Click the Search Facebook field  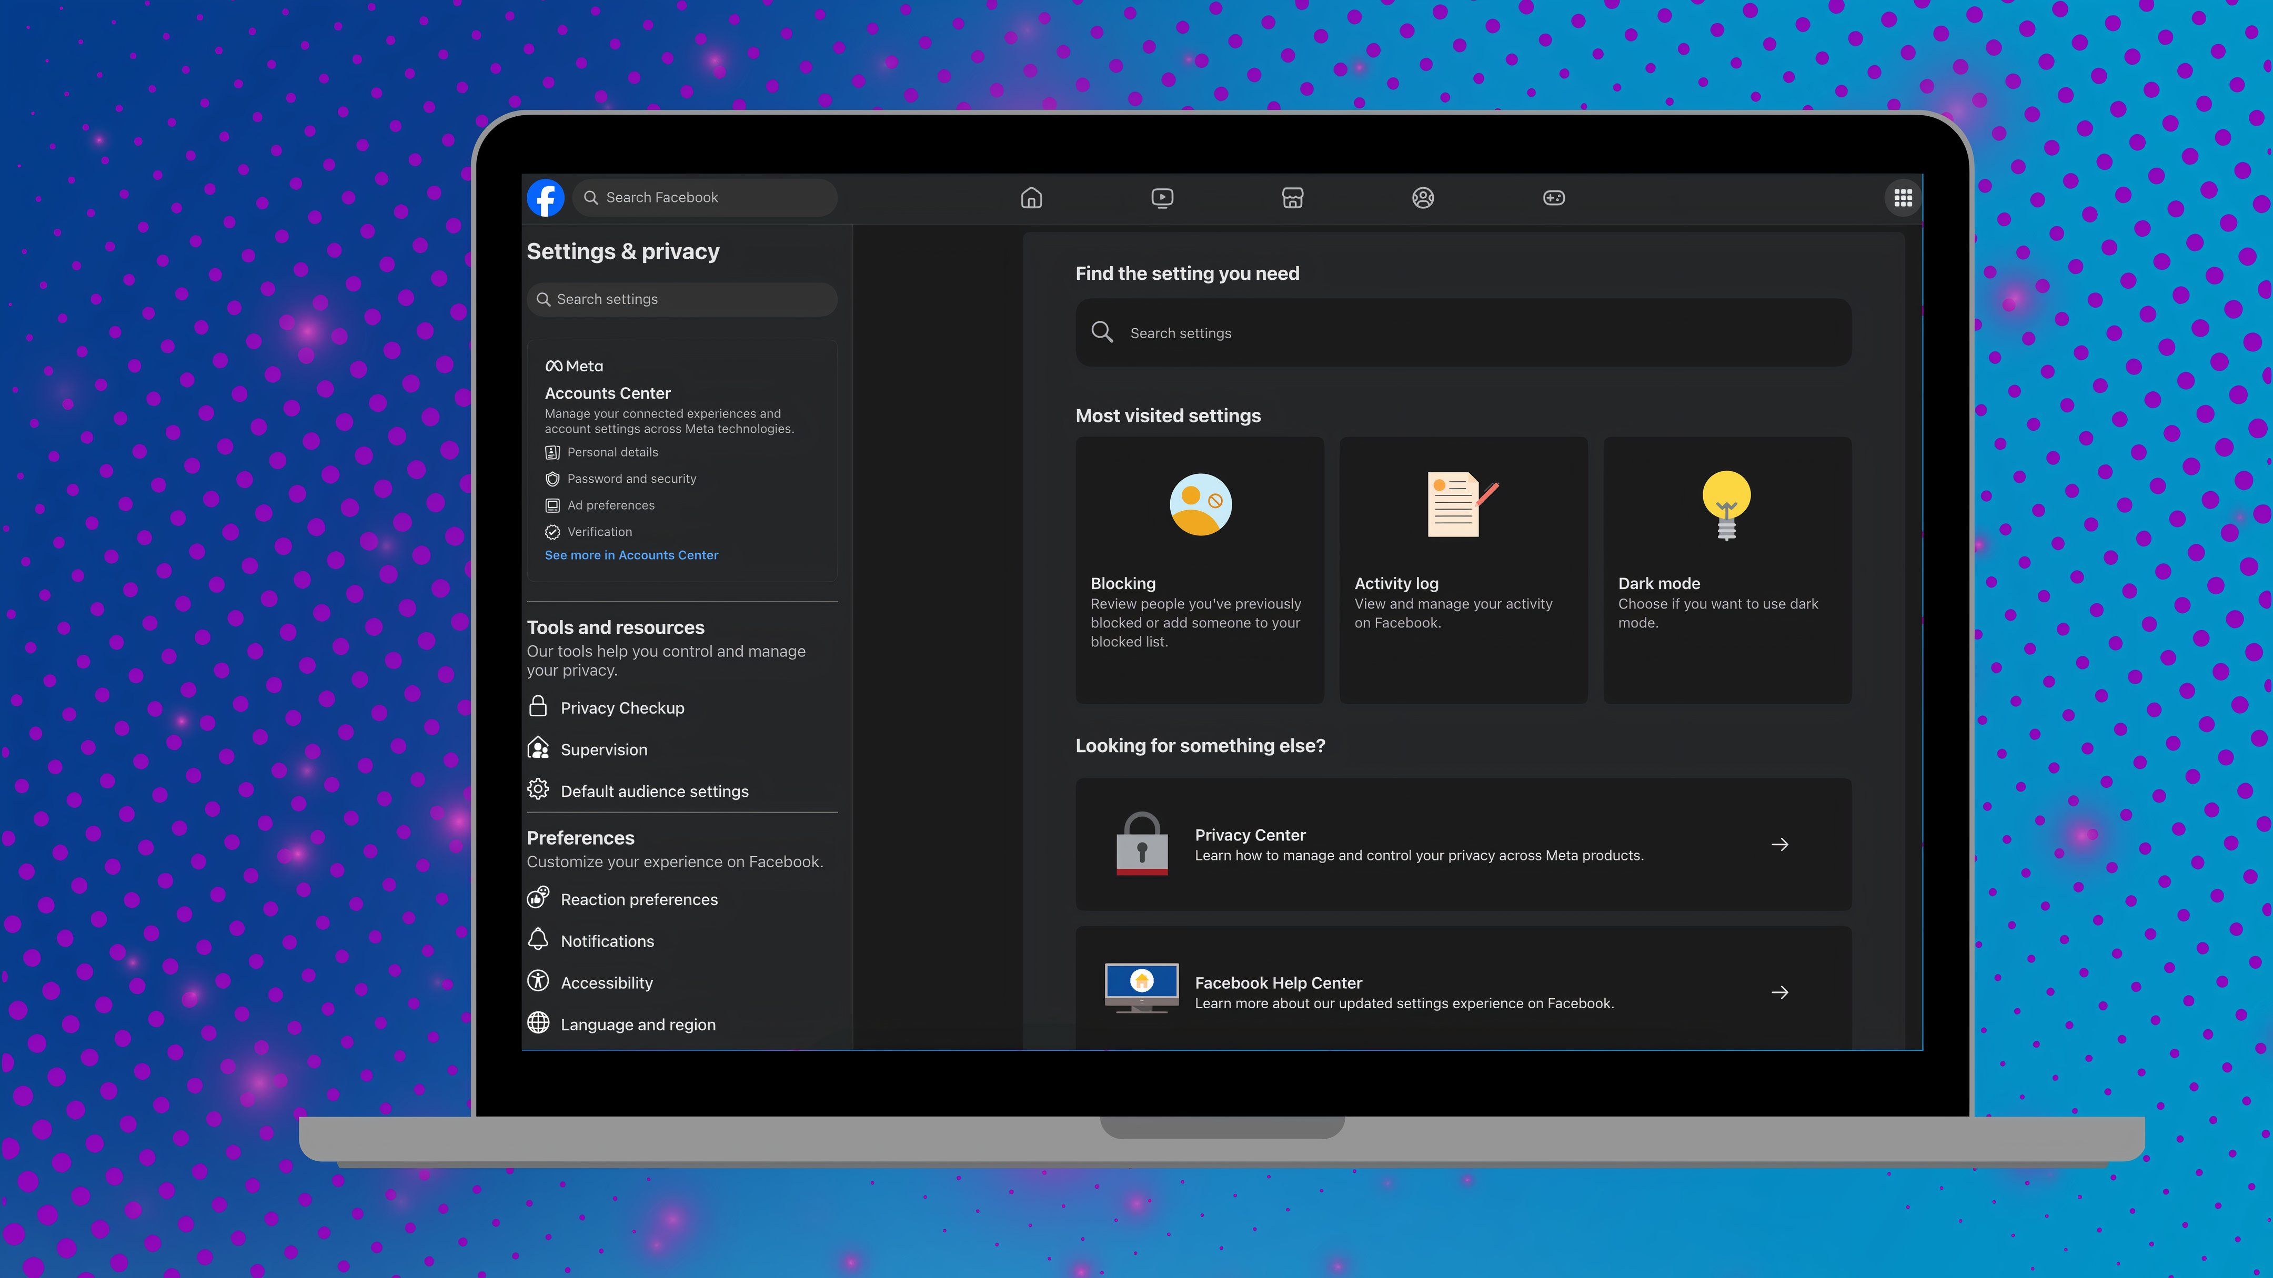704,198
